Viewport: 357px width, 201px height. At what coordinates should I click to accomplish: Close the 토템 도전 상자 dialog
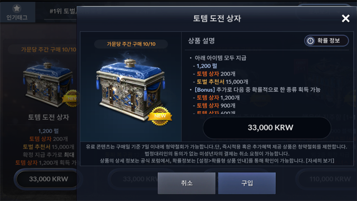click(345, 18)
